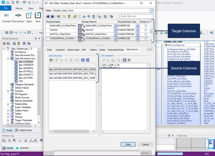
Task: Expand the Domains tree node
Action: 8,91
